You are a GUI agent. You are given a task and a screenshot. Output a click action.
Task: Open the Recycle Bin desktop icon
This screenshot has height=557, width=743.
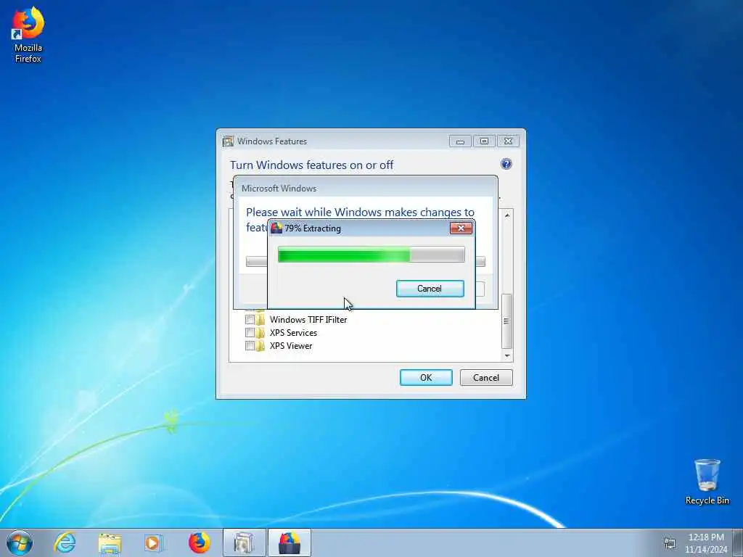point(707,482)
